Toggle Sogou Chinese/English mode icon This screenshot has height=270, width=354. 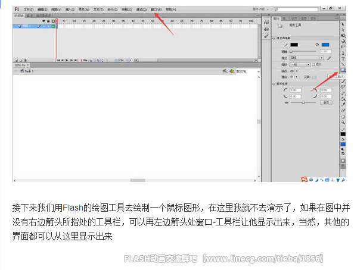(311, 180)
